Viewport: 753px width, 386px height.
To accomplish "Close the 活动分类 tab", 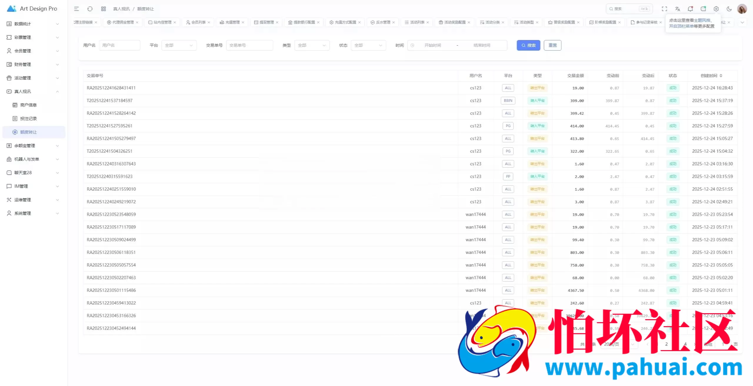I will click(x=503, y=22).
